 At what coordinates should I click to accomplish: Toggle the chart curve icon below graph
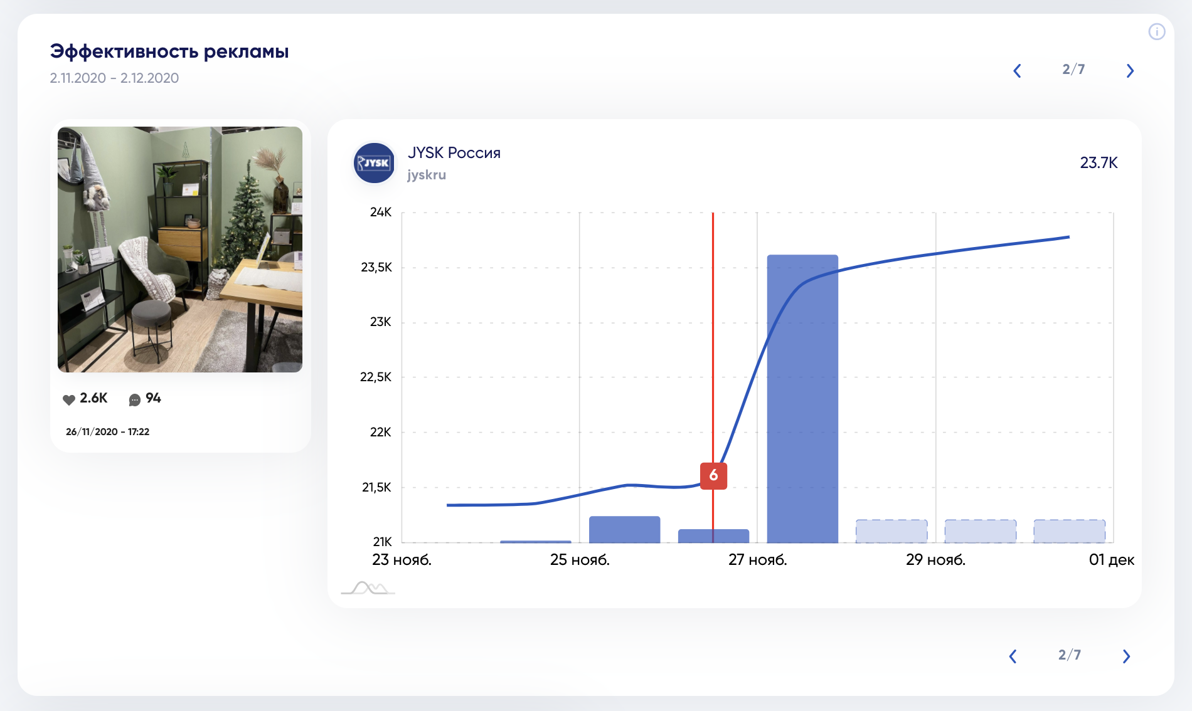point(368,587)
